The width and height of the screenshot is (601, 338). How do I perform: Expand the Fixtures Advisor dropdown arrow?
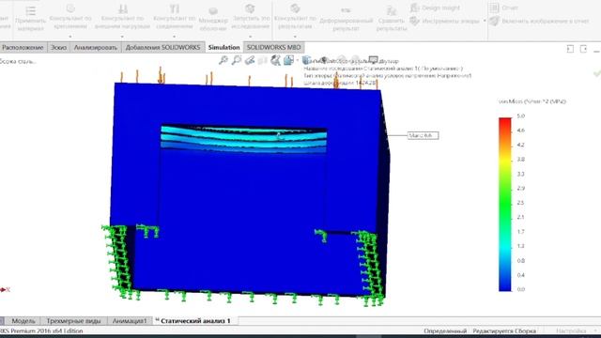click(70, 37)
